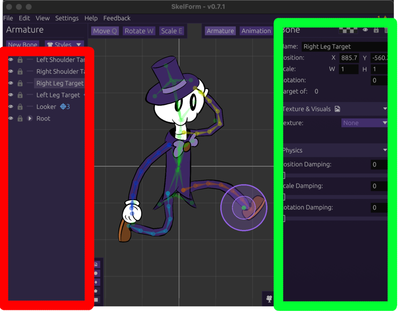Click the image file icon beside Texture & Visuals
The height and width of the screenshot is (311, 399).
click(x=337, y=109)
